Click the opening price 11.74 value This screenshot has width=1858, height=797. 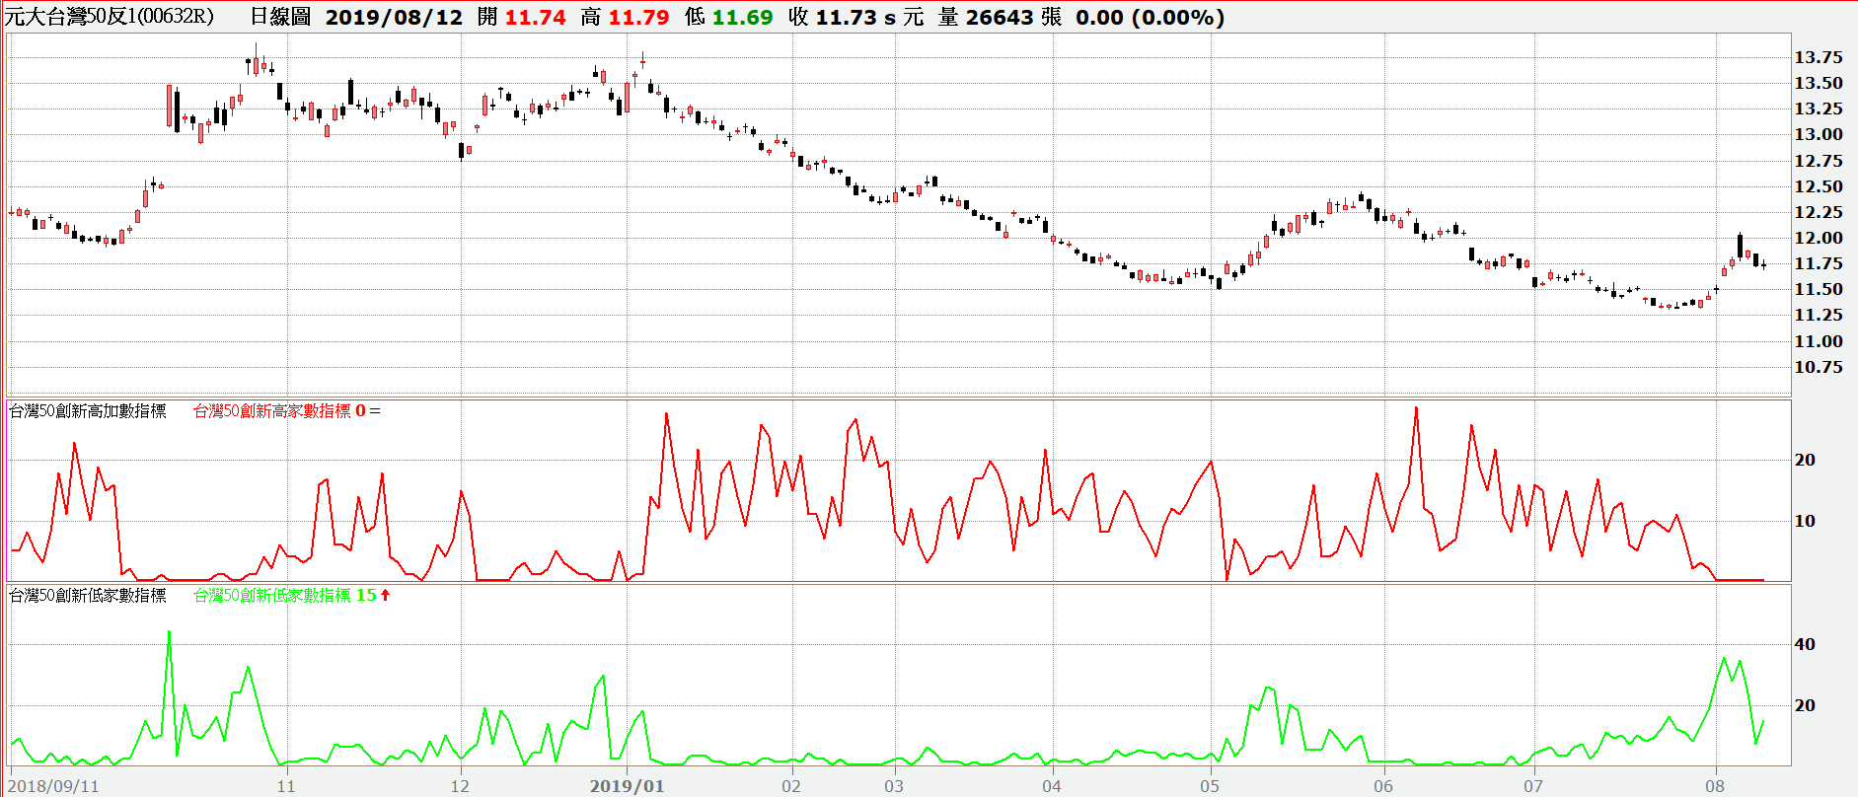point(535,17)
